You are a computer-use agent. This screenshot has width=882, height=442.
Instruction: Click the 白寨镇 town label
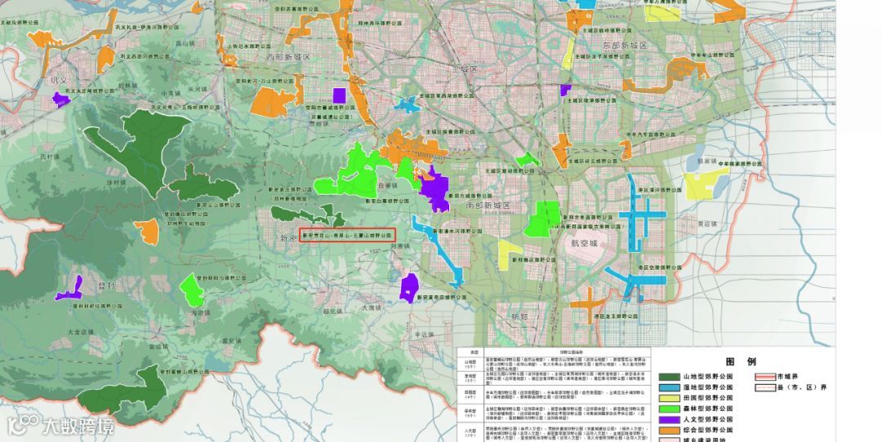tap(388, 184)
